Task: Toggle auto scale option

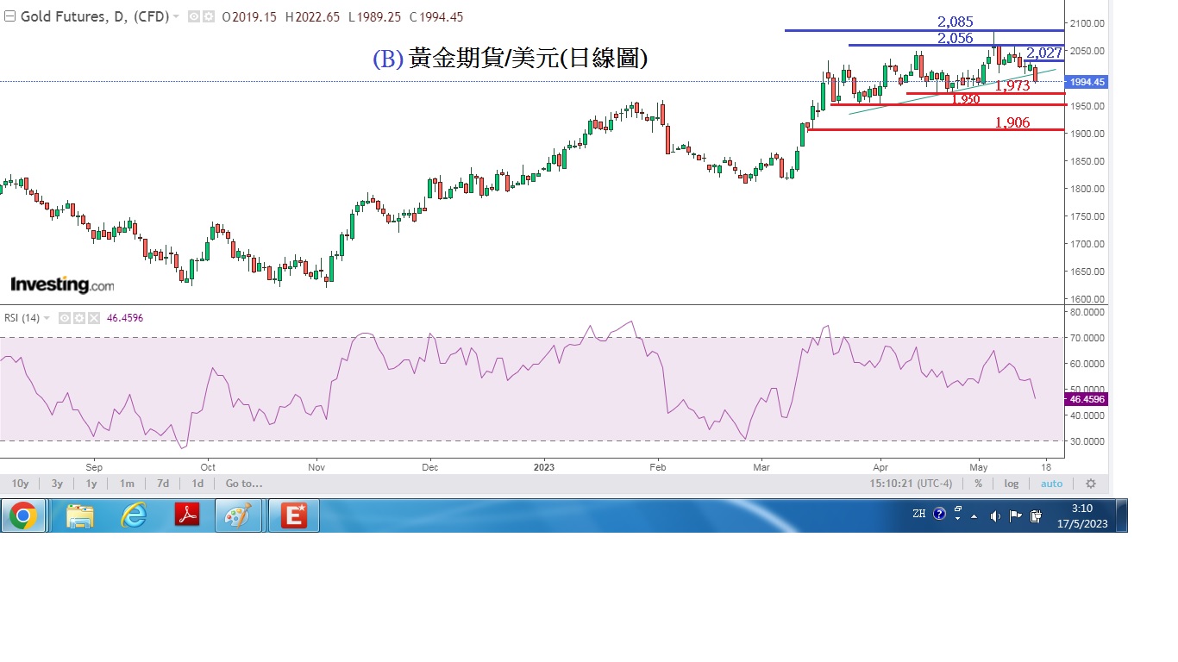Action: click(x=1051, y=484)
